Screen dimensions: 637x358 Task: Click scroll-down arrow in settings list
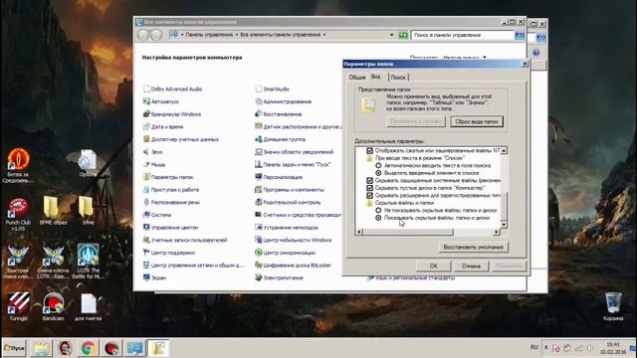(504, 224)
